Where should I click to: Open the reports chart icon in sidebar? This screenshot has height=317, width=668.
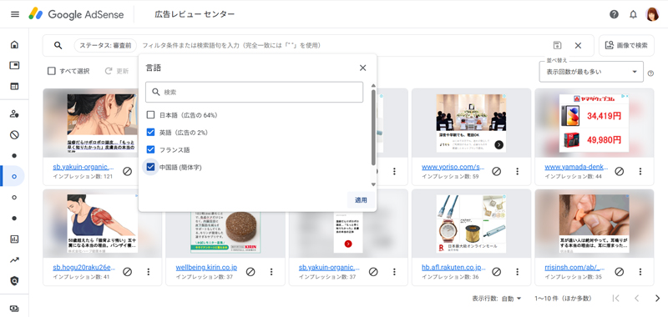[x=14, y=239]
